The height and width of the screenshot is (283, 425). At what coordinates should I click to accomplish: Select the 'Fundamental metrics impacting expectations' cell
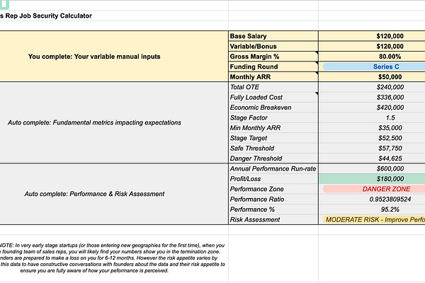click(114, 122)
